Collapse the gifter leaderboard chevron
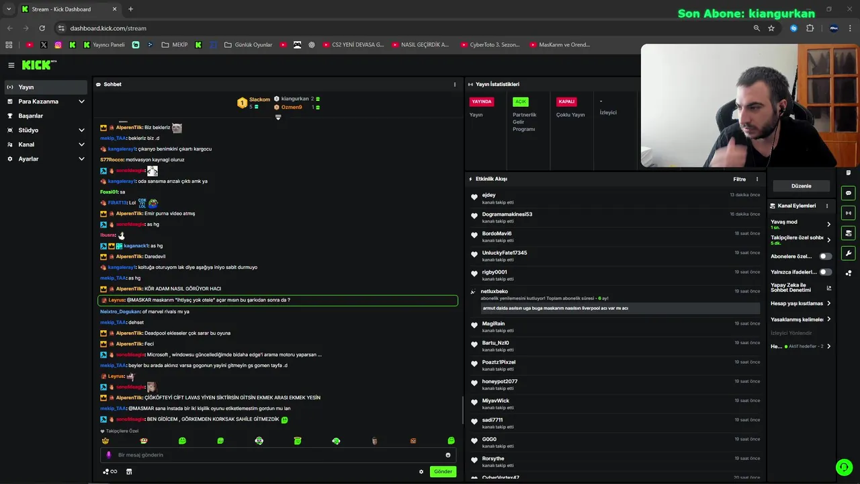Viewport: 860px width, 484px height. 278,118
